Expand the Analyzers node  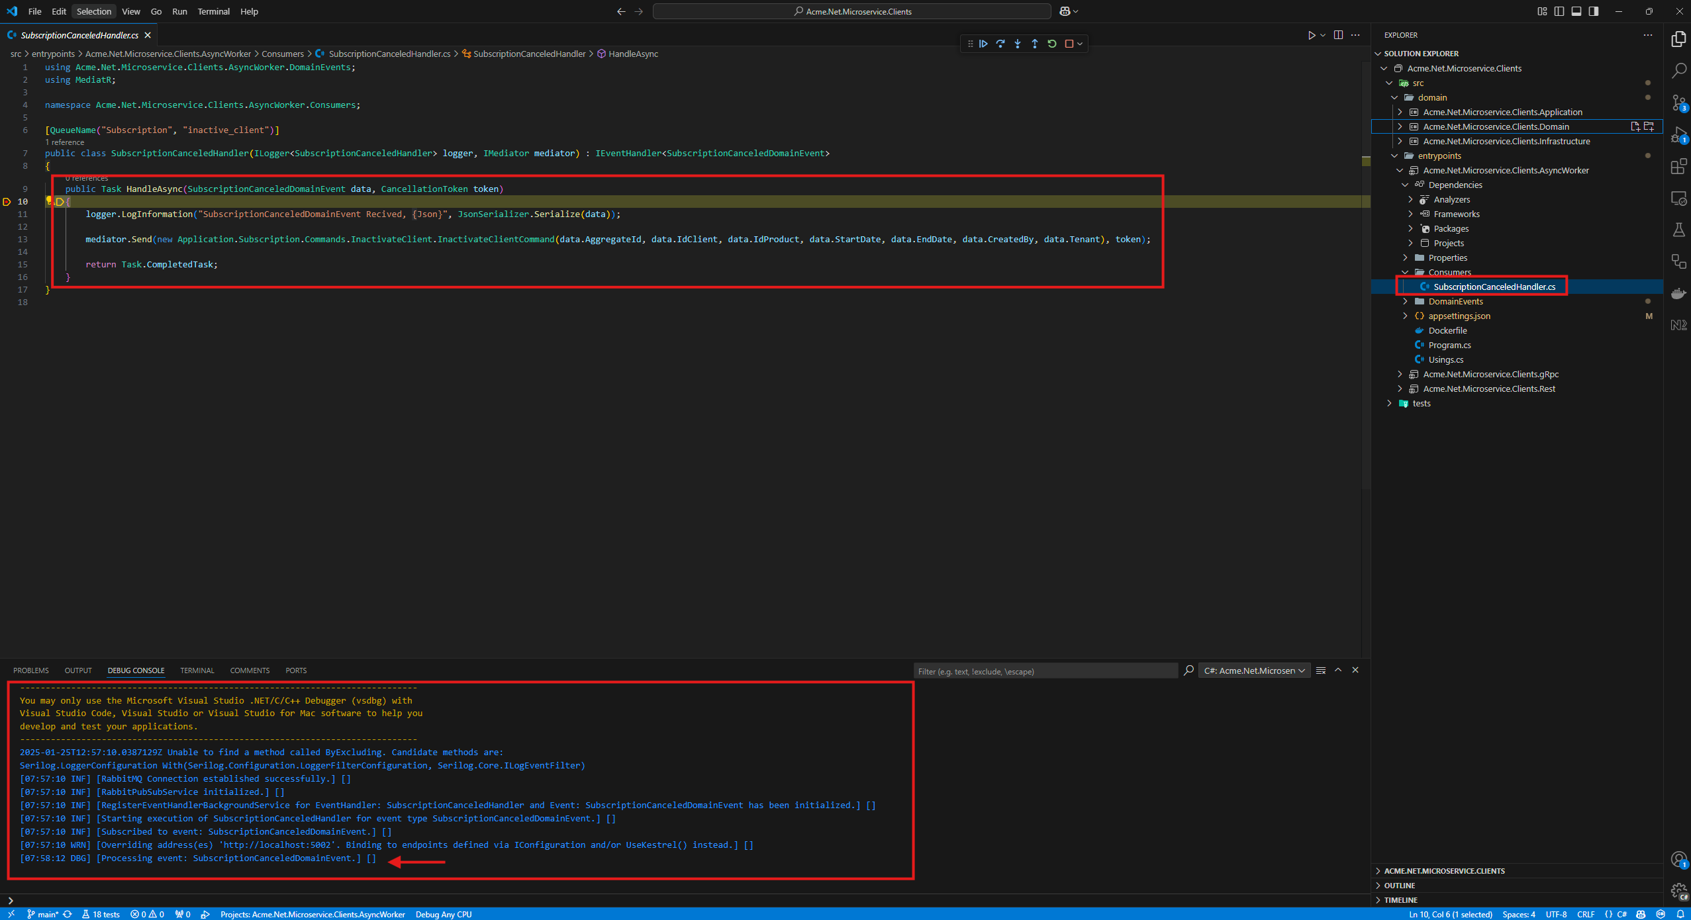[x=1410, y=199]
